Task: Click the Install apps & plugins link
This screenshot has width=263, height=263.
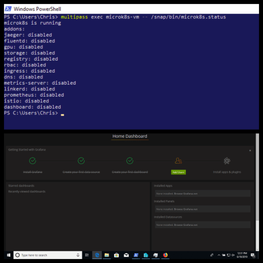Action: (x=227, y=172)
